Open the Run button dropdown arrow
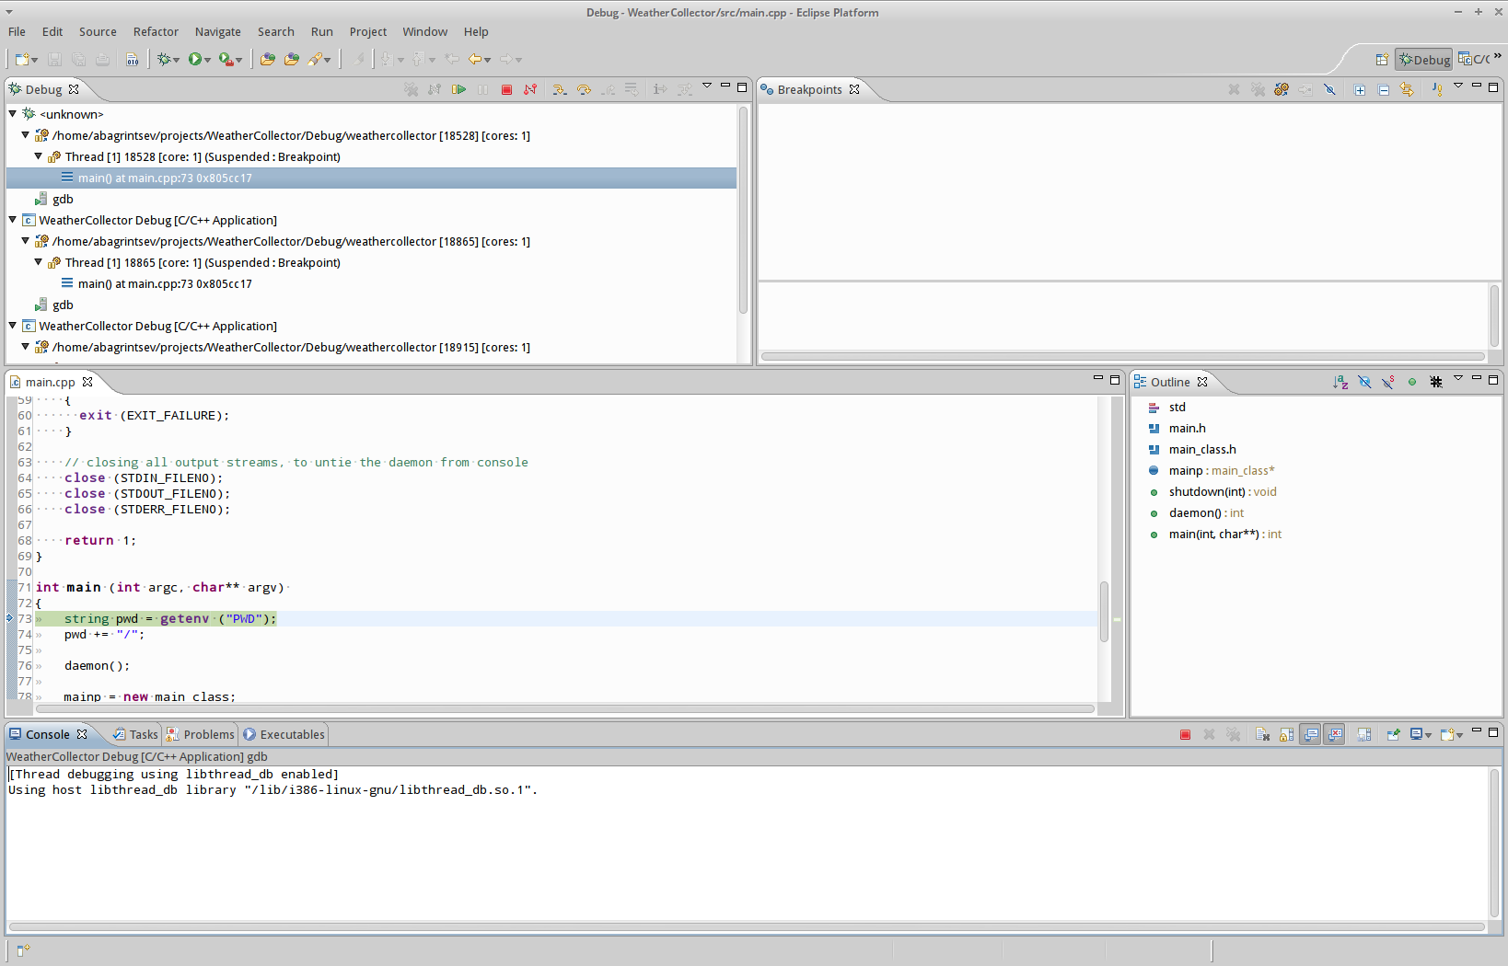 (208, 60)
